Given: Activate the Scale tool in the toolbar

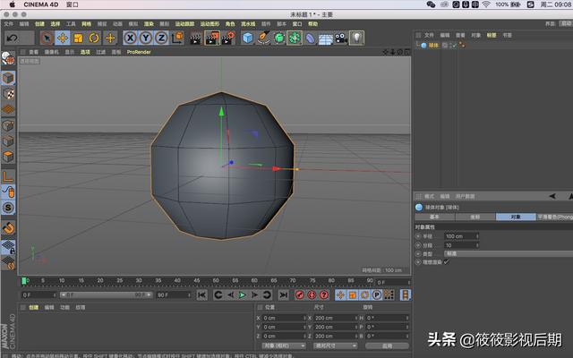Looking at the screenshot, I should pyautogui.click(x=78, y=38).
